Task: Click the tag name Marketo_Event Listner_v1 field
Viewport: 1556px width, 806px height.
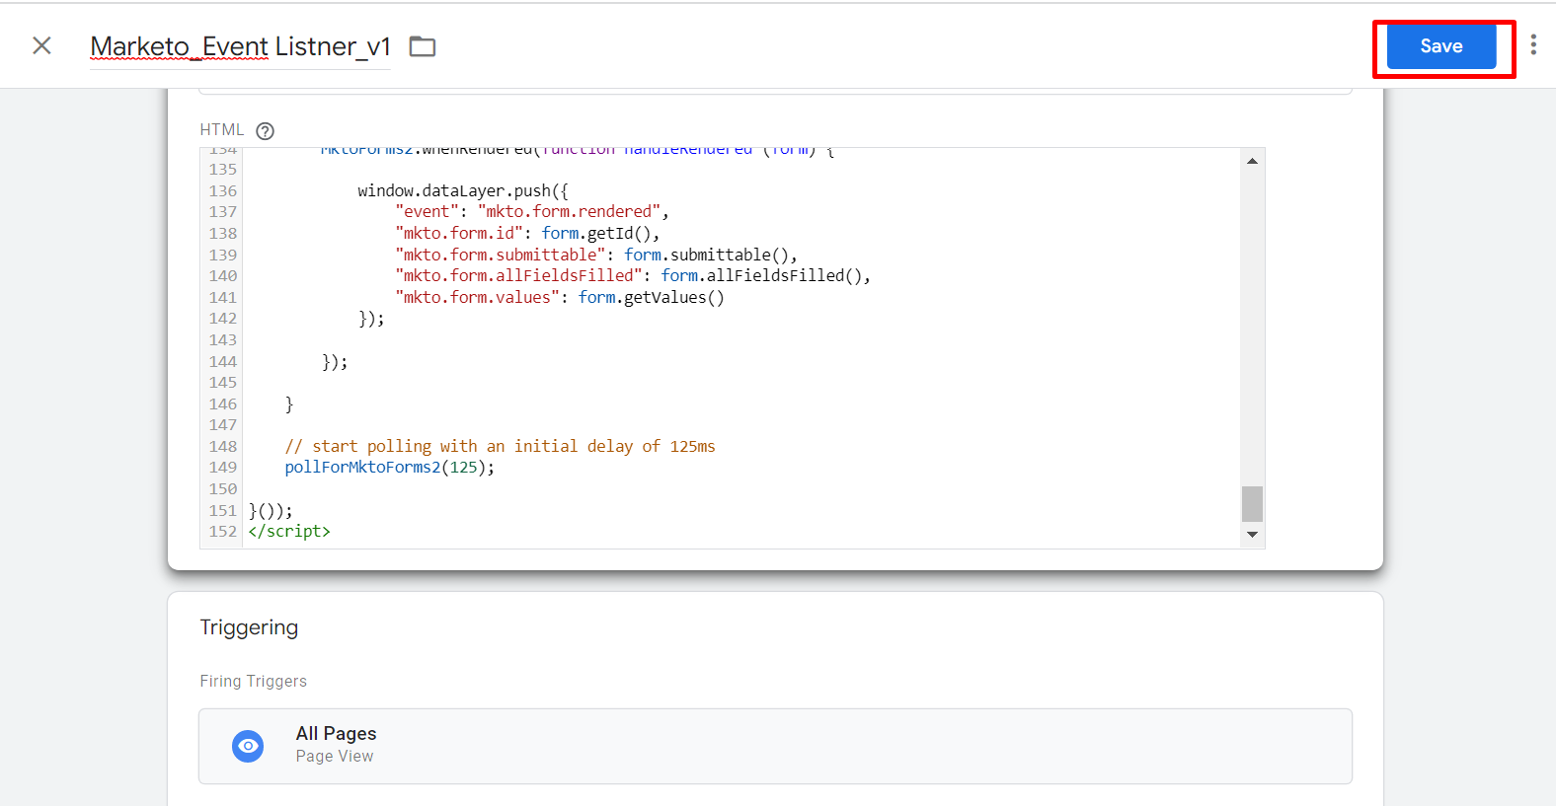Action: pos(240,46)
